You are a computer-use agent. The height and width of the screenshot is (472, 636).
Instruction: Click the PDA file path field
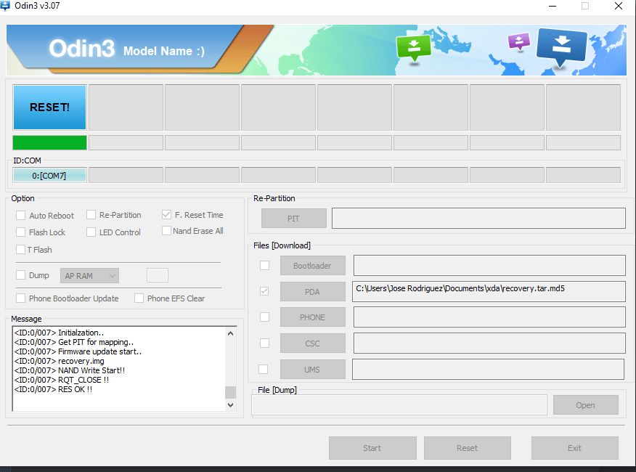489,291
